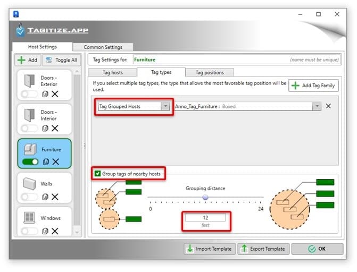Enable the Doors - Exterior toggle
357x272 pixels.
pyautogui.click(x=30, y=94)
